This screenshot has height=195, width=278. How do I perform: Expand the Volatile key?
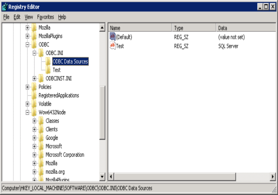coord(27,104)
